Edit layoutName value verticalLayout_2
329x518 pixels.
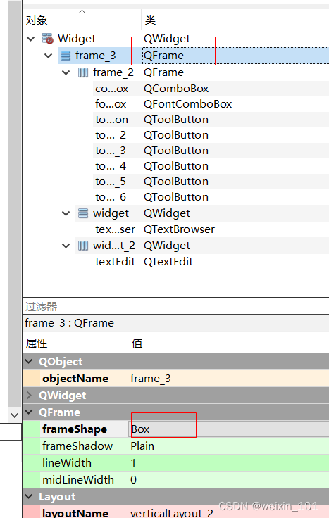pos(228,512)
